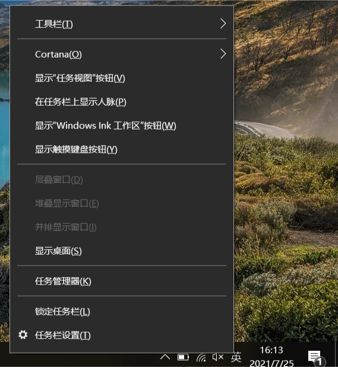Toggle 锁定任务栏 option

tap(122, 312)
